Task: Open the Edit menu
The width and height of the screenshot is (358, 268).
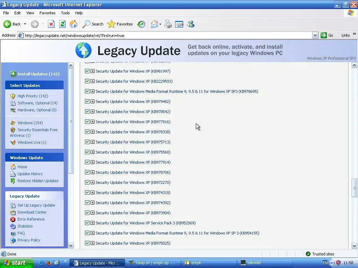Action: click(17, 13)
